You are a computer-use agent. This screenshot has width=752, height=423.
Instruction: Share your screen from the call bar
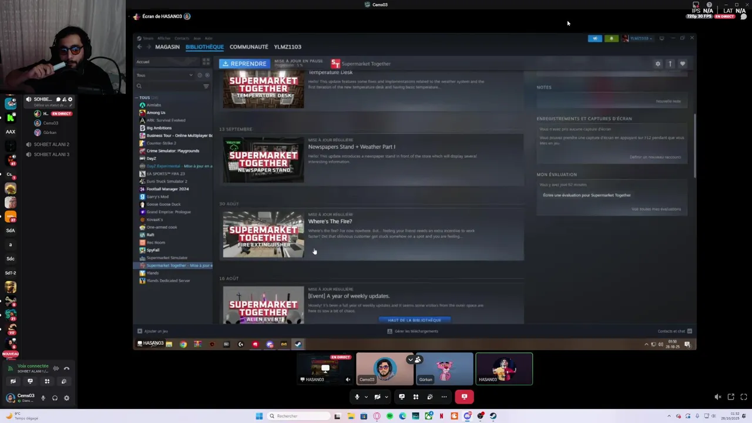click(402, 397)
